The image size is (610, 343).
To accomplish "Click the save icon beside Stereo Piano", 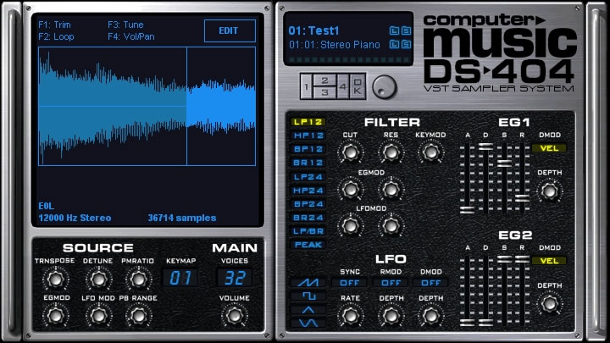I will [x=405, y=44].
